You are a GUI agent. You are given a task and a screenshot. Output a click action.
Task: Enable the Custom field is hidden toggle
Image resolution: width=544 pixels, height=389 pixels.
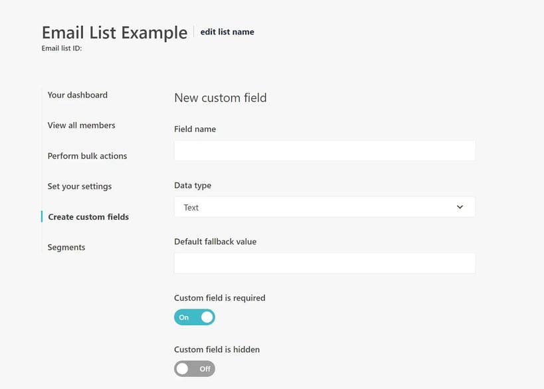click(195, 369)
